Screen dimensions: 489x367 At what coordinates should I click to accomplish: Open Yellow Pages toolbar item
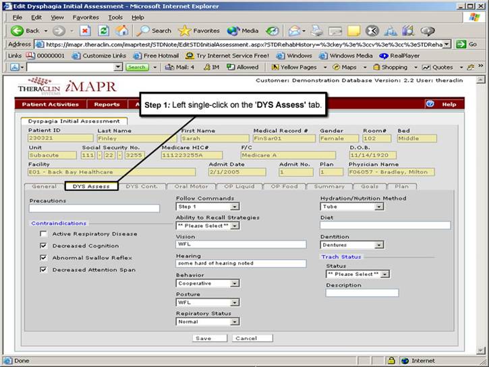pyautogui.click(x=294, y=67)
